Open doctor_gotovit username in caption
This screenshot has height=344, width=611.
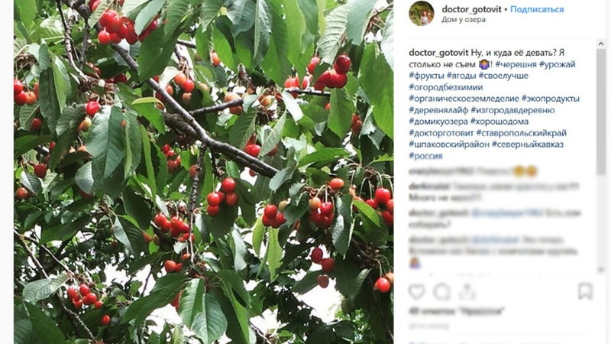point(438,53)
